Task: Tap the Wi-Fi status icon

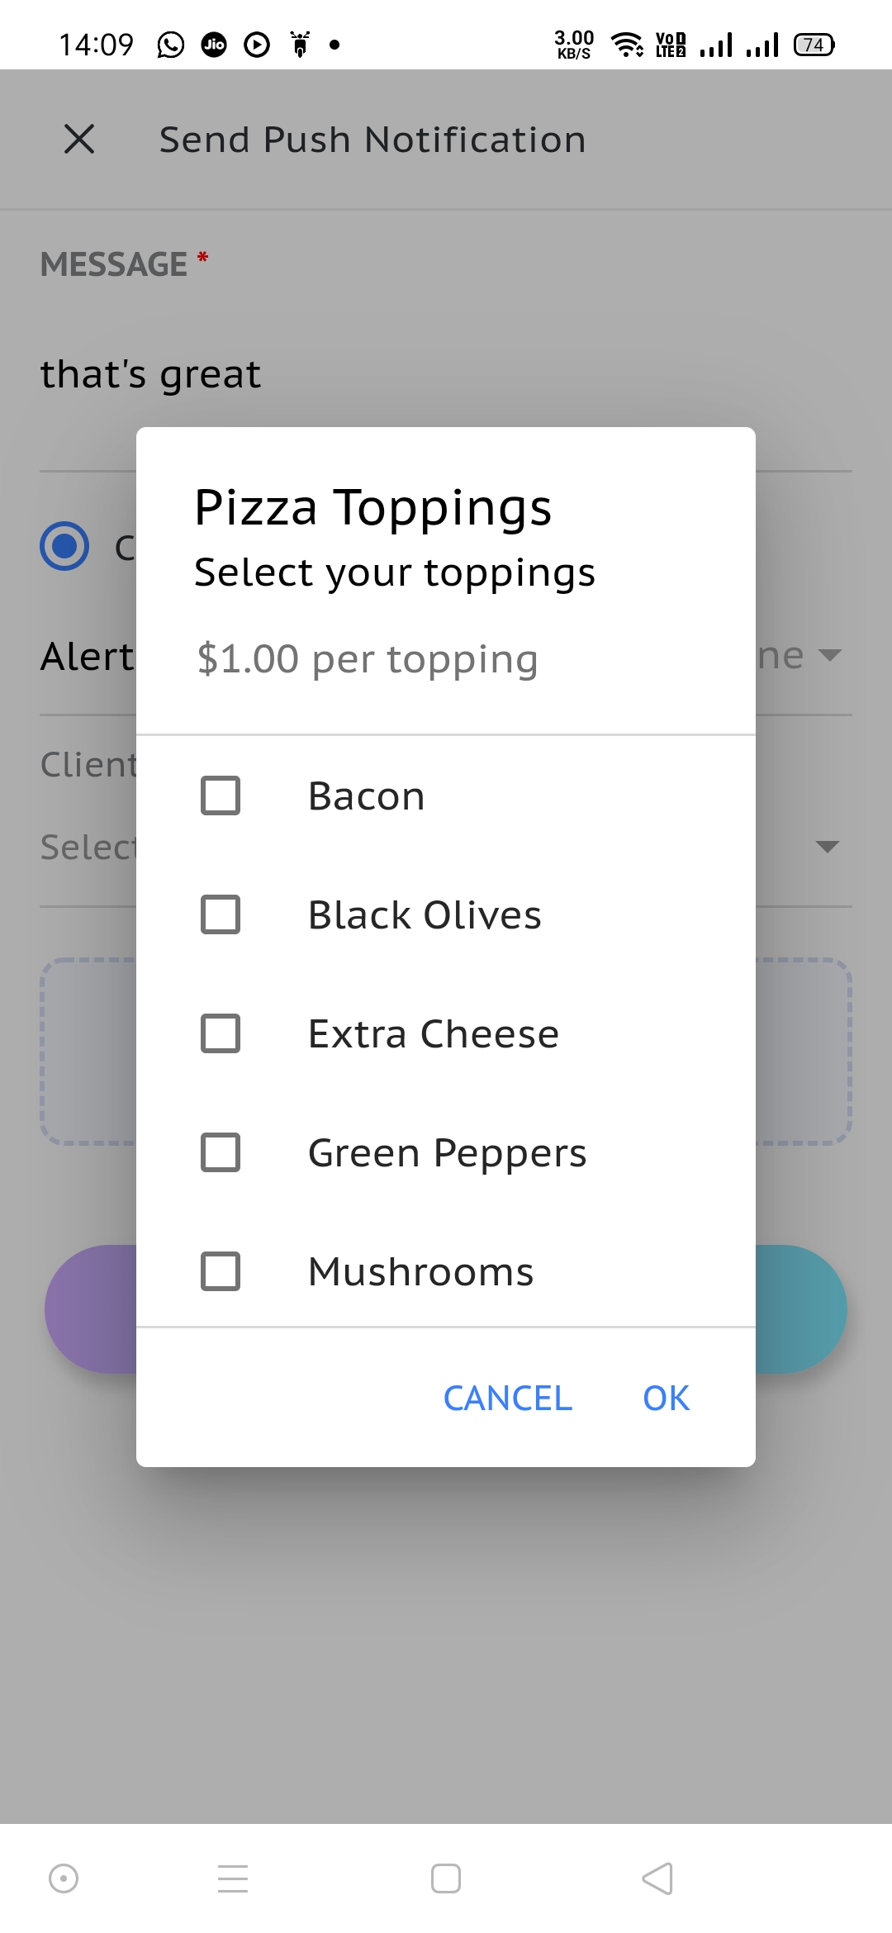Action: point(627,45)
